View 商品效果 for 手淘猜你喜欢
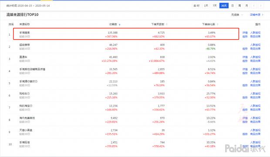270x157 pixels. point(255,85)
